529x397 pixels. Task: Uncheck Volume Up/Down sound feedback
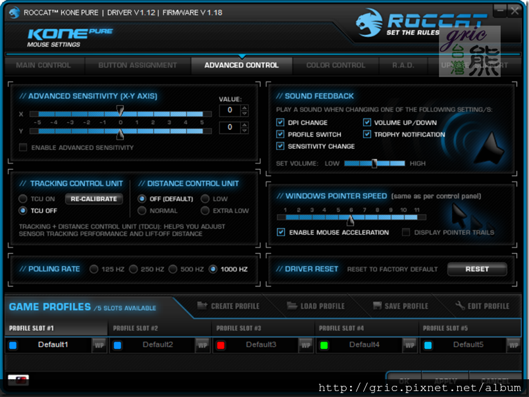pos(367,122)
